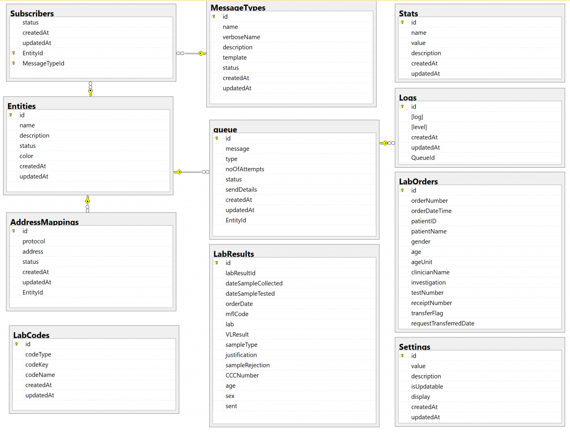This screenshot has width=570, height=433.
Task: Click the noOfAttempts column in queue
Action: 294,169
